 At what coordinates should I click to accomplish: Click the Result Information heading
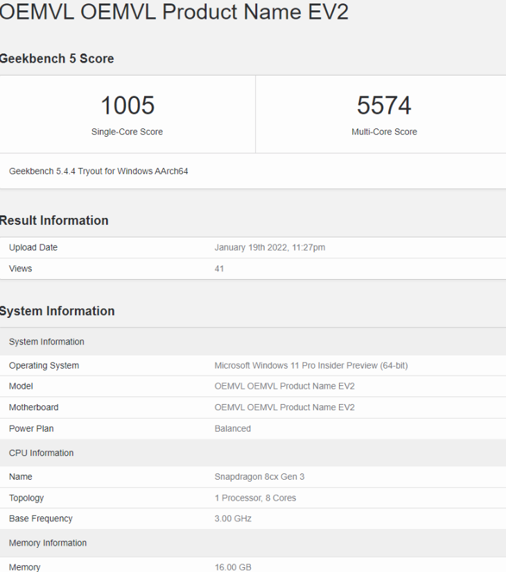point(54,221)
